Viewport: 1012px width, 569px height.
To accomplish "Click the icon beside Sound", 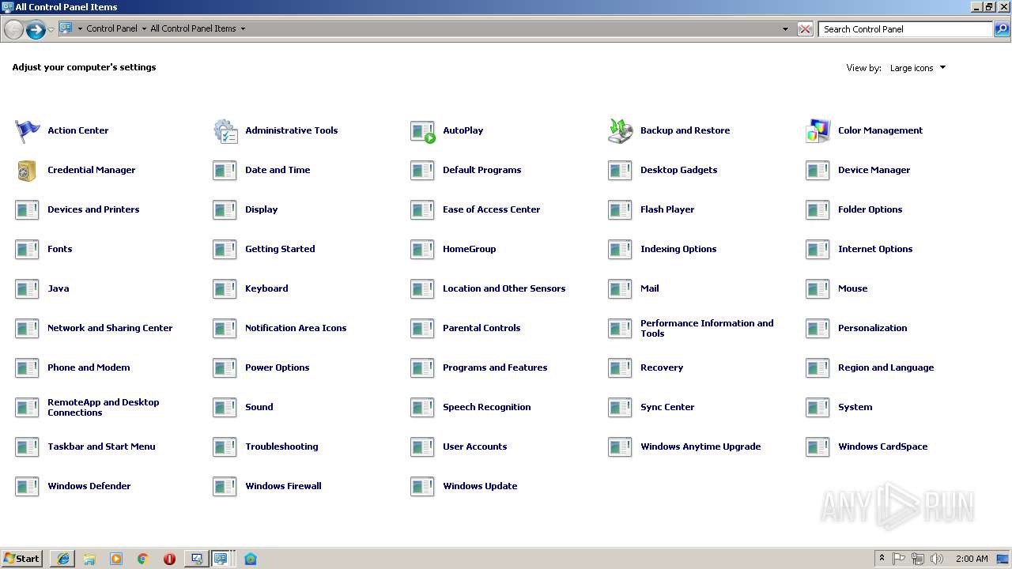I will pos(225,407).
